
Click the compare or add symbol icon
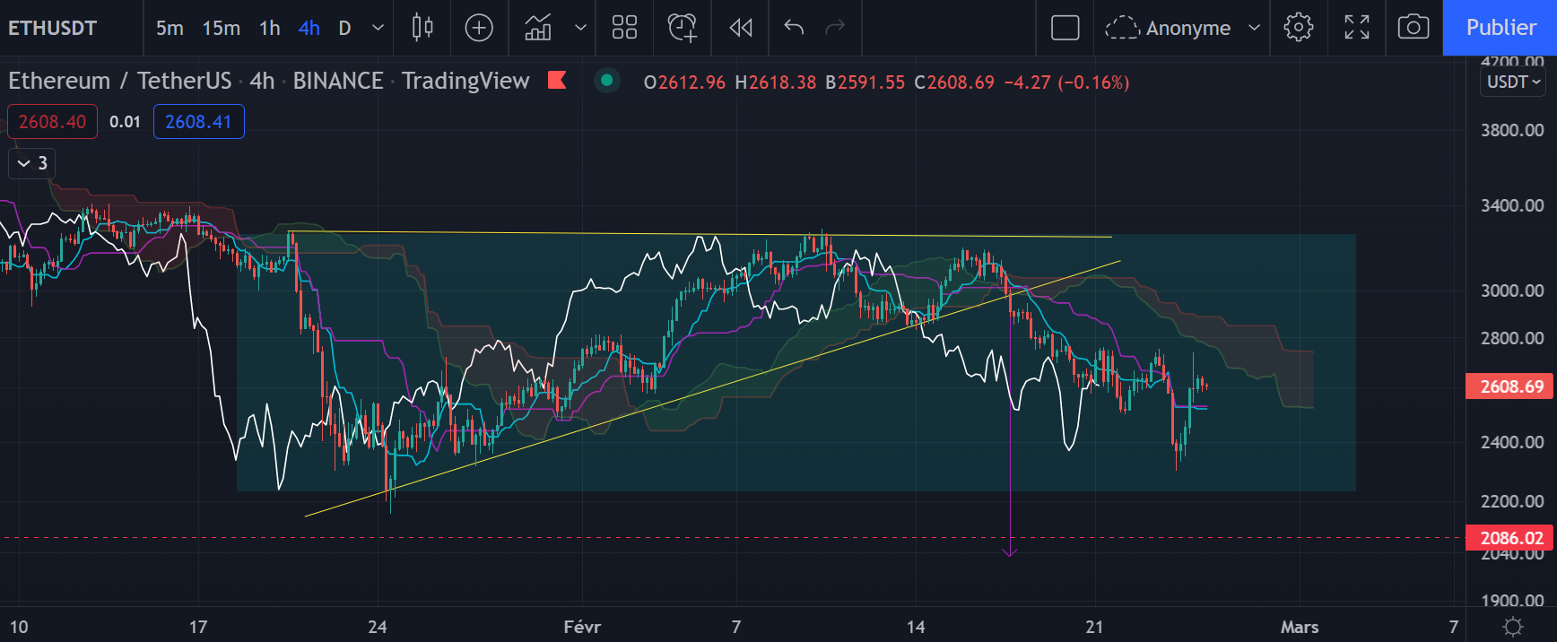pos(479,28)
